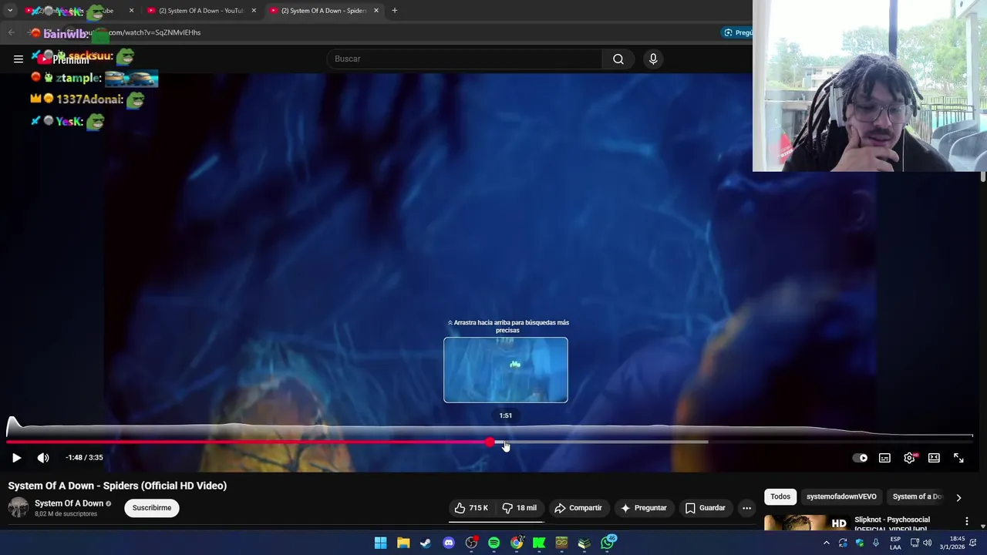This screenshot has height=555, width=987.
Task: Open Spotify from taskbar
Action: pos(493,543)
